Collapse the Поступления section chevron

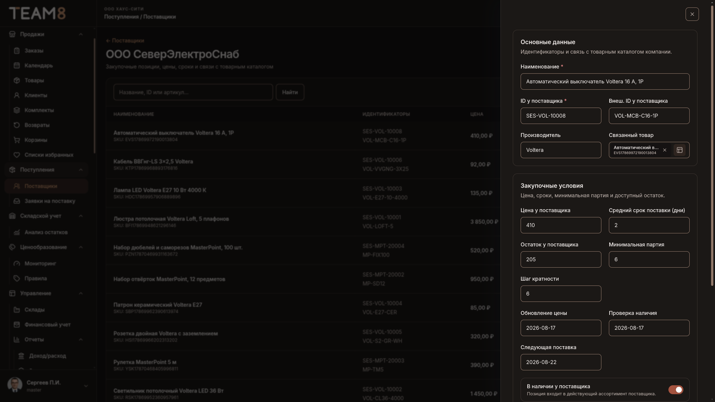(80, 170)
